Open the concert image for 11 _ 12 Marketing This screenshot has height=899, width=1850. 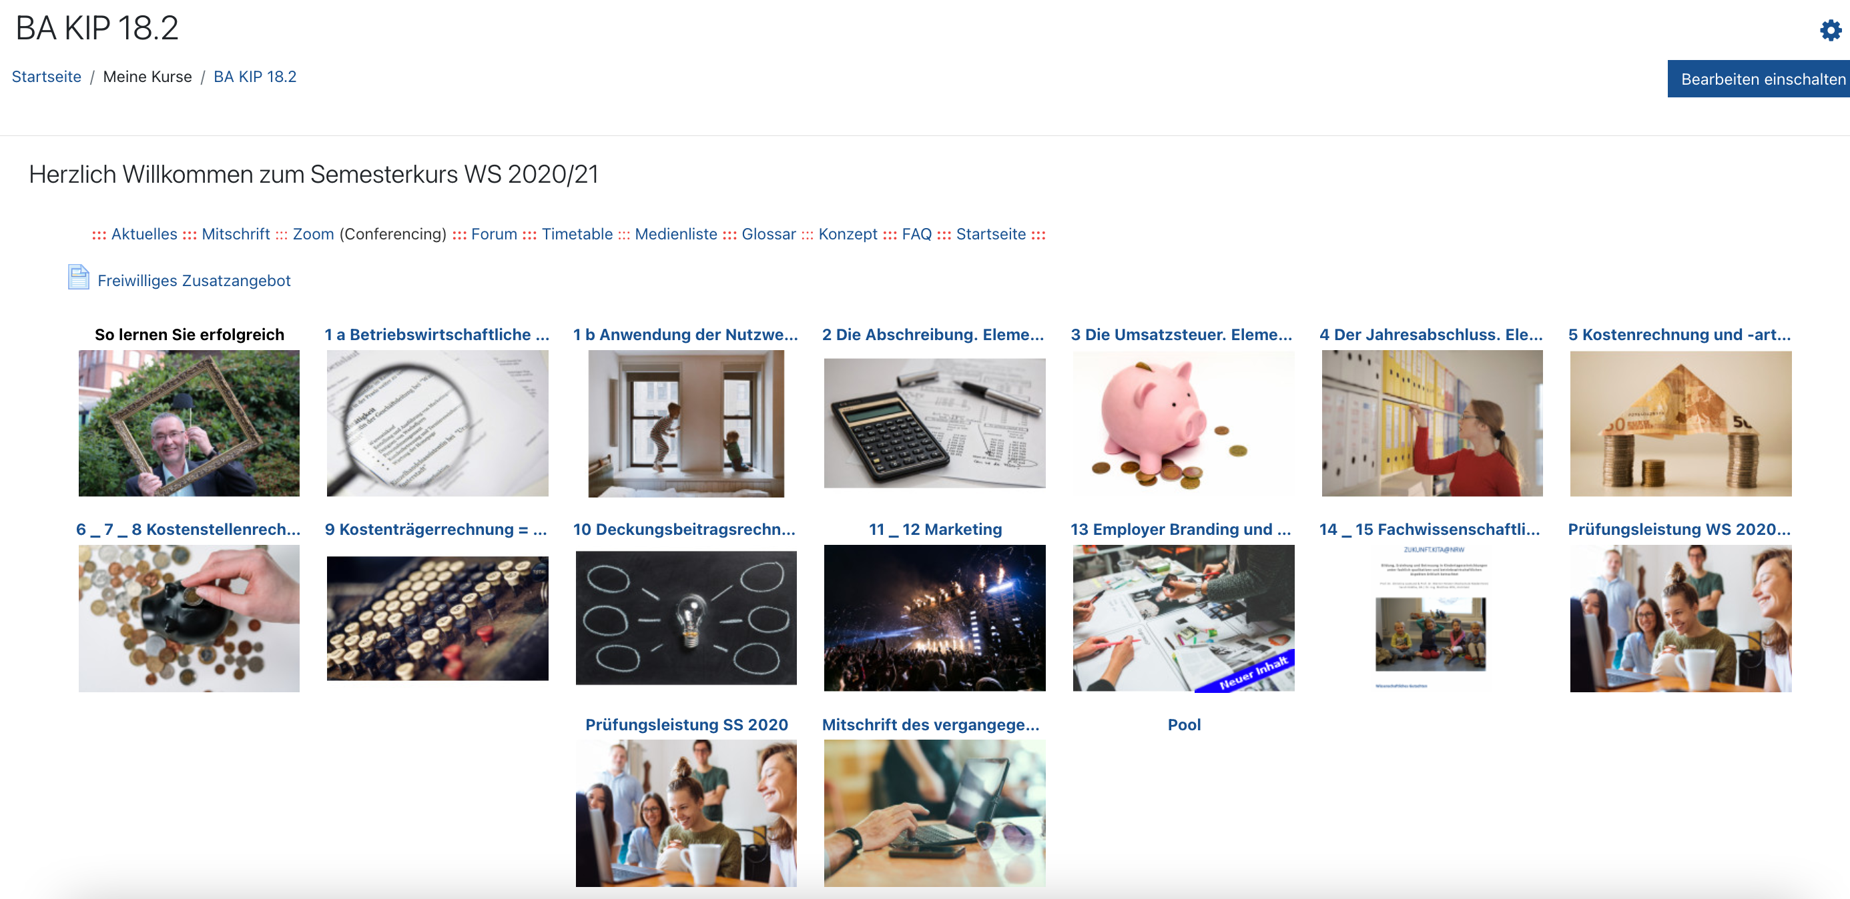[x=934, y=618]
